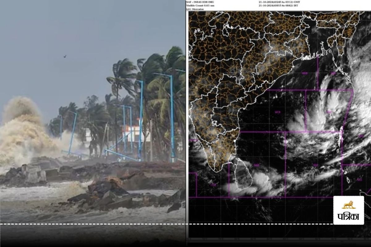Click the WCB sector label on the satellite map
371x247 pixels.
278,111
